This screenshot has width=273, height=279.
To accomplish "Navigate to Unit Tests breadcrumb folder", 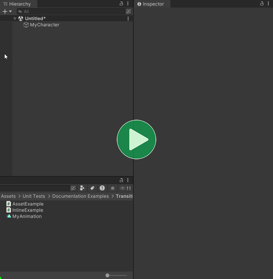I will 34,196.
